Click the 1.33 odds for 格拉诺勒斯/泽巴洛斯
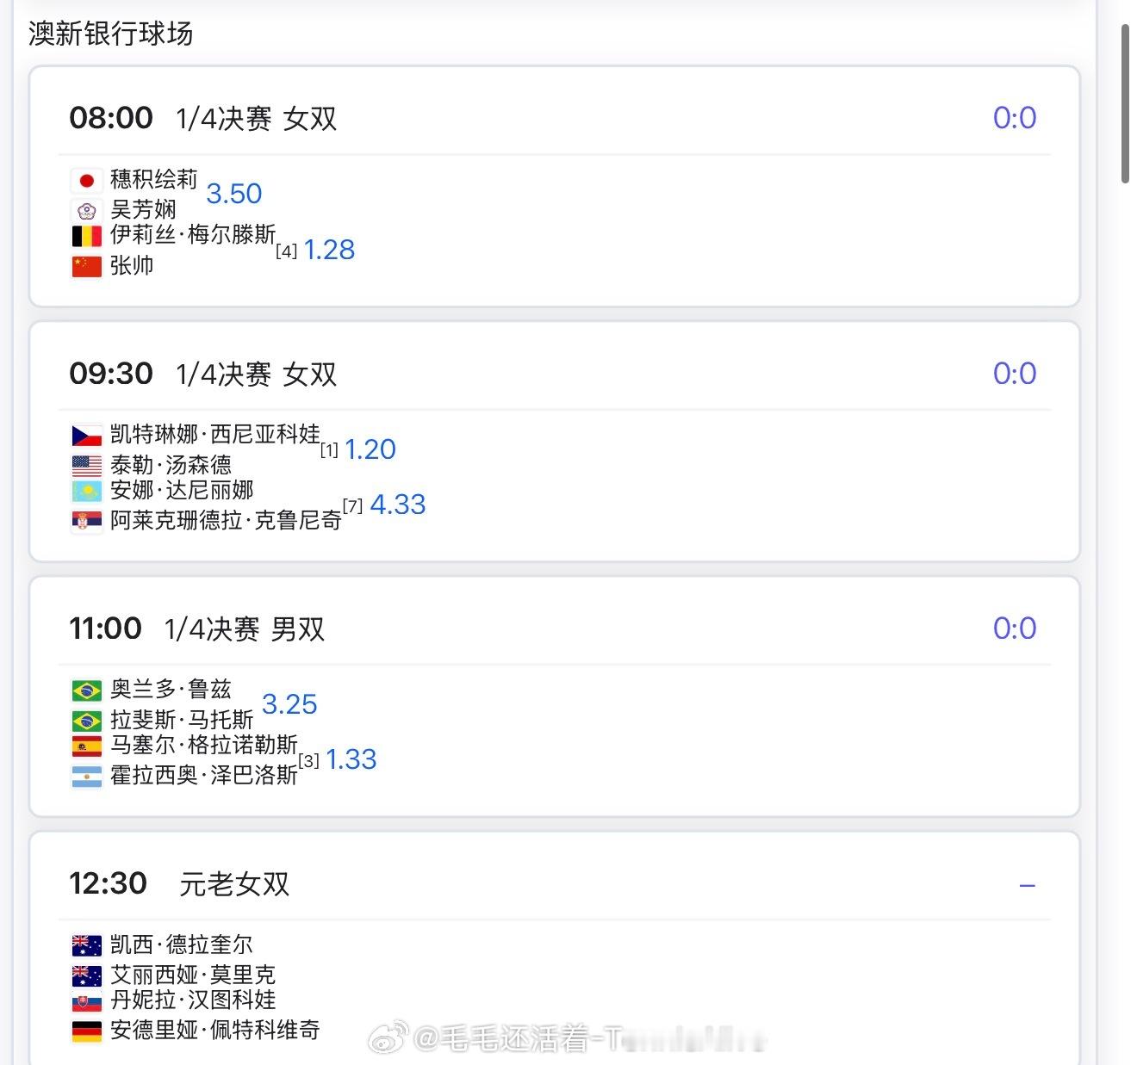Screen dimensions: 1137x1065 click(351, 759)
